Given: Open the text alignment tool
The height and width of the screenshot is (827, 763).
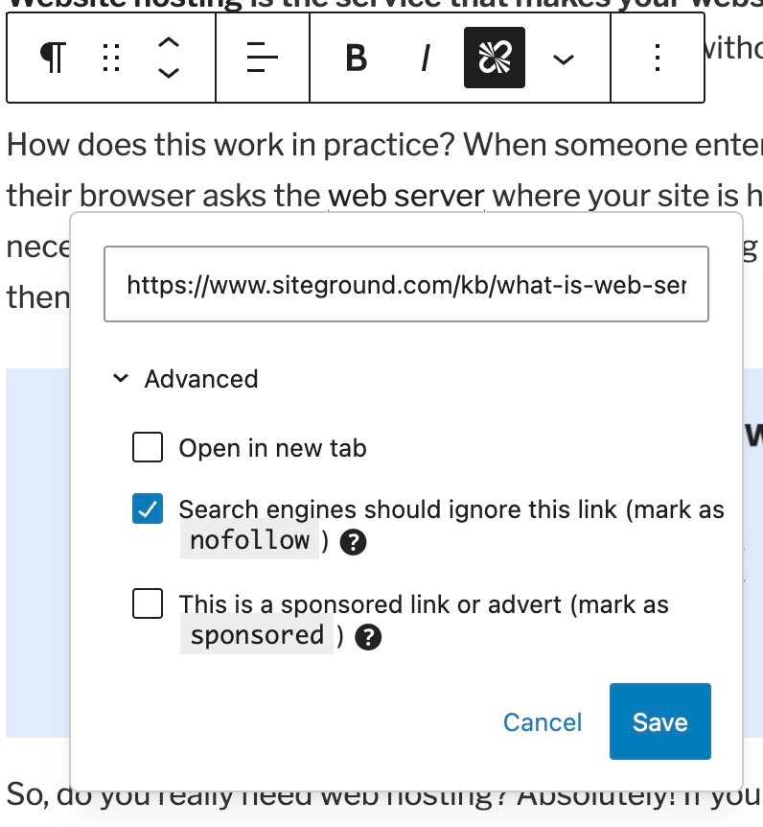Looking at the screenshot, I should coord(261,58).
